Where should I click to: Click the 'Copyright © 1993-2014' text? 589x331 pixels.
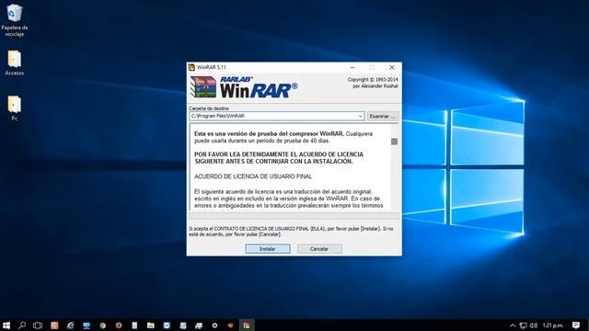[373, 80]
